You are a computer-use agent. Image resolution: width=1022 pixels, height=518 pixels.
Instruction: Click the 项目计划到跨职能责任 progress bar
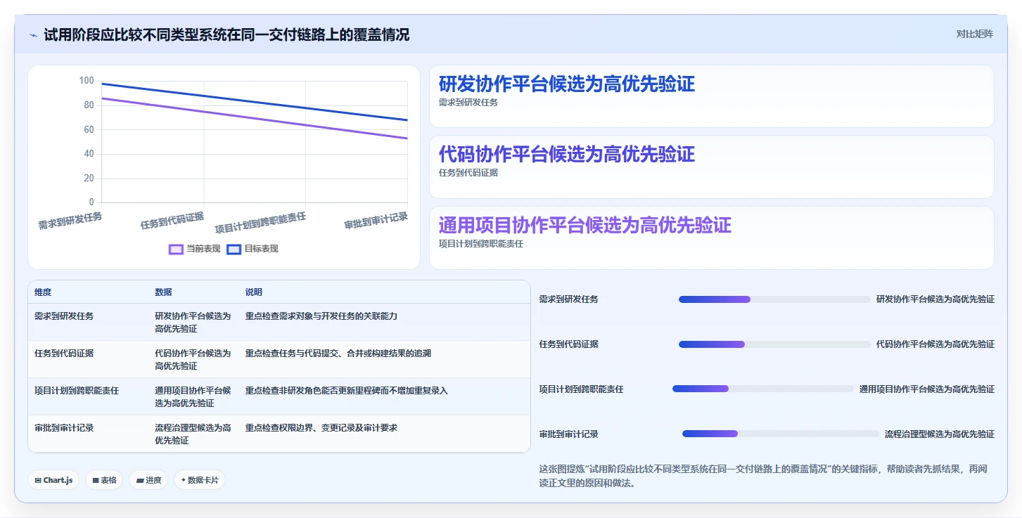(763, 389)
